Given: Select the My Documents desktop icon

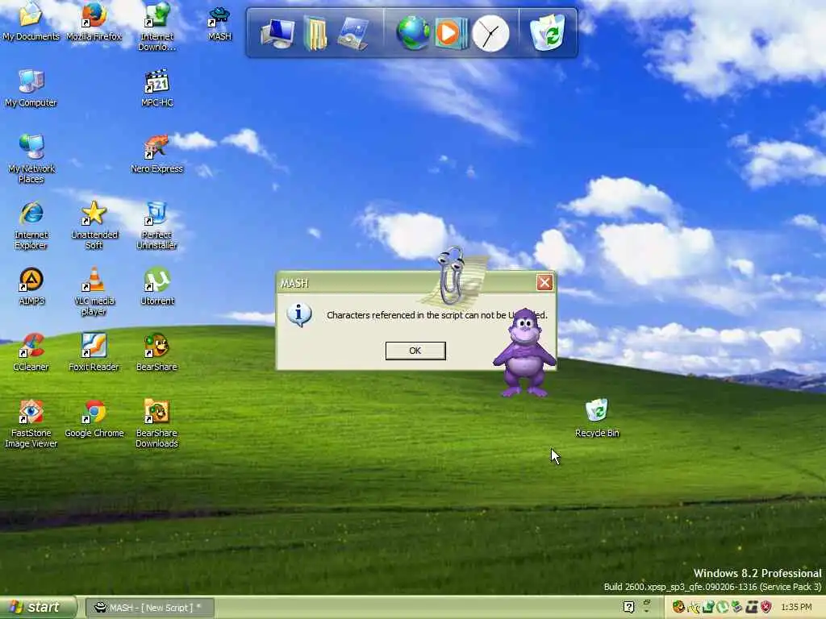Looking at the screenshot, I should tap(31, 22).
